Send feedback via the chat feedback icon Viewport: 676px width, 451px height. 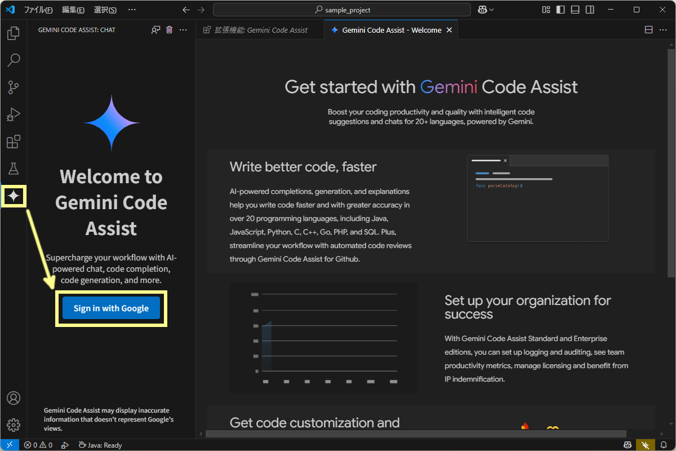pyautogui.click(x=155, y=29)
